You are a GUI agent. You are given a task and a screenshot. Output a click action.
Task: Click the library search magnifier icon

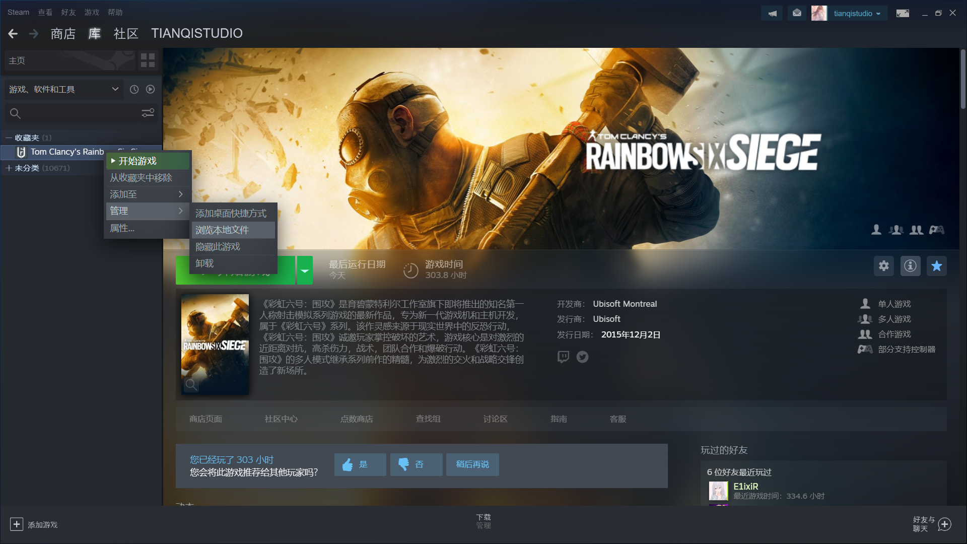coord(15,113)
